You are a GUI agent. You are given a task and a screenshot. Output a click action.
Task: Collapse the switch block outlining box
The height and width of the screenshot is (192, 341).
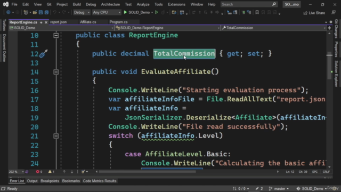coord(56,136)
